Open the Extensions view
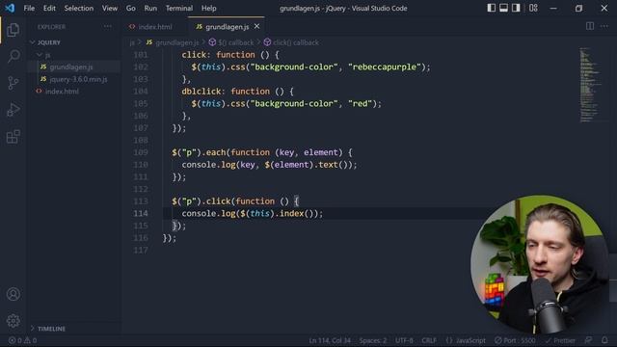 point(13,137)
